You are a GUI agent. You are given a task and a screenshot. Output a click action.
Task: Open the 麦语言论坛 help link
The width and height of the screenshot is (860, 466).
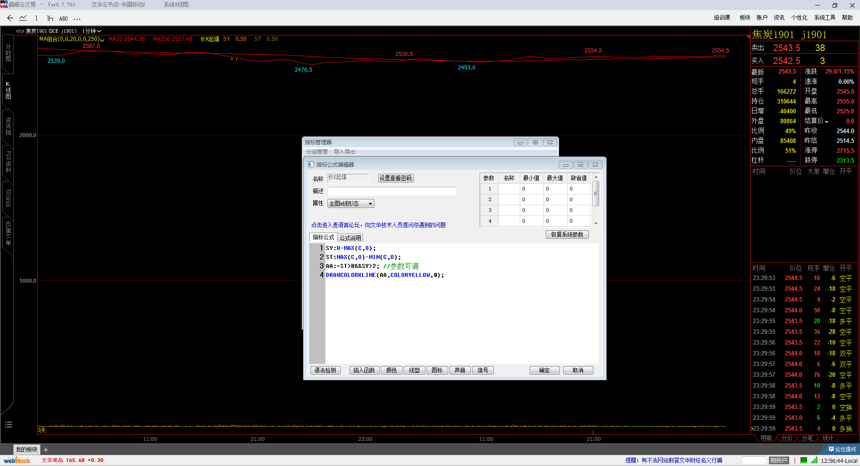click(x=378, y=225)
